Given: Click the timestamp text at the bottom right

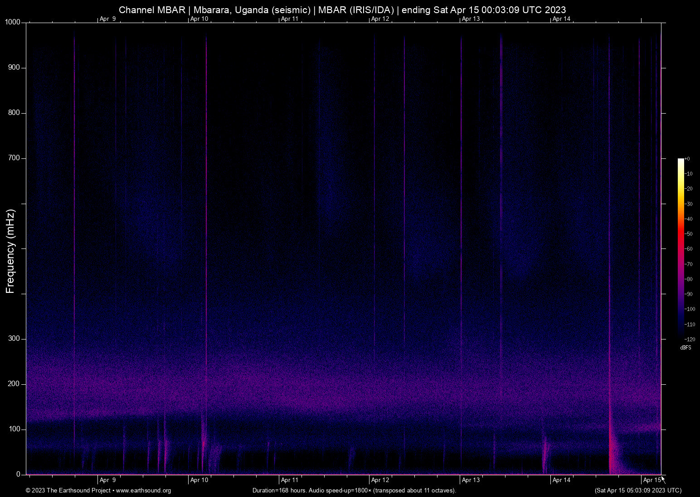Looking at the screenshot, I should click(x=637, y=491).
